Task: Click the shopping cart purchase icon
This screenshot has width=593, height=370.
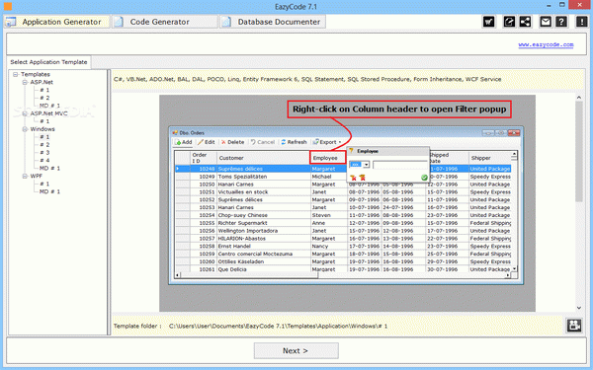Action: [x=488, y=22]
